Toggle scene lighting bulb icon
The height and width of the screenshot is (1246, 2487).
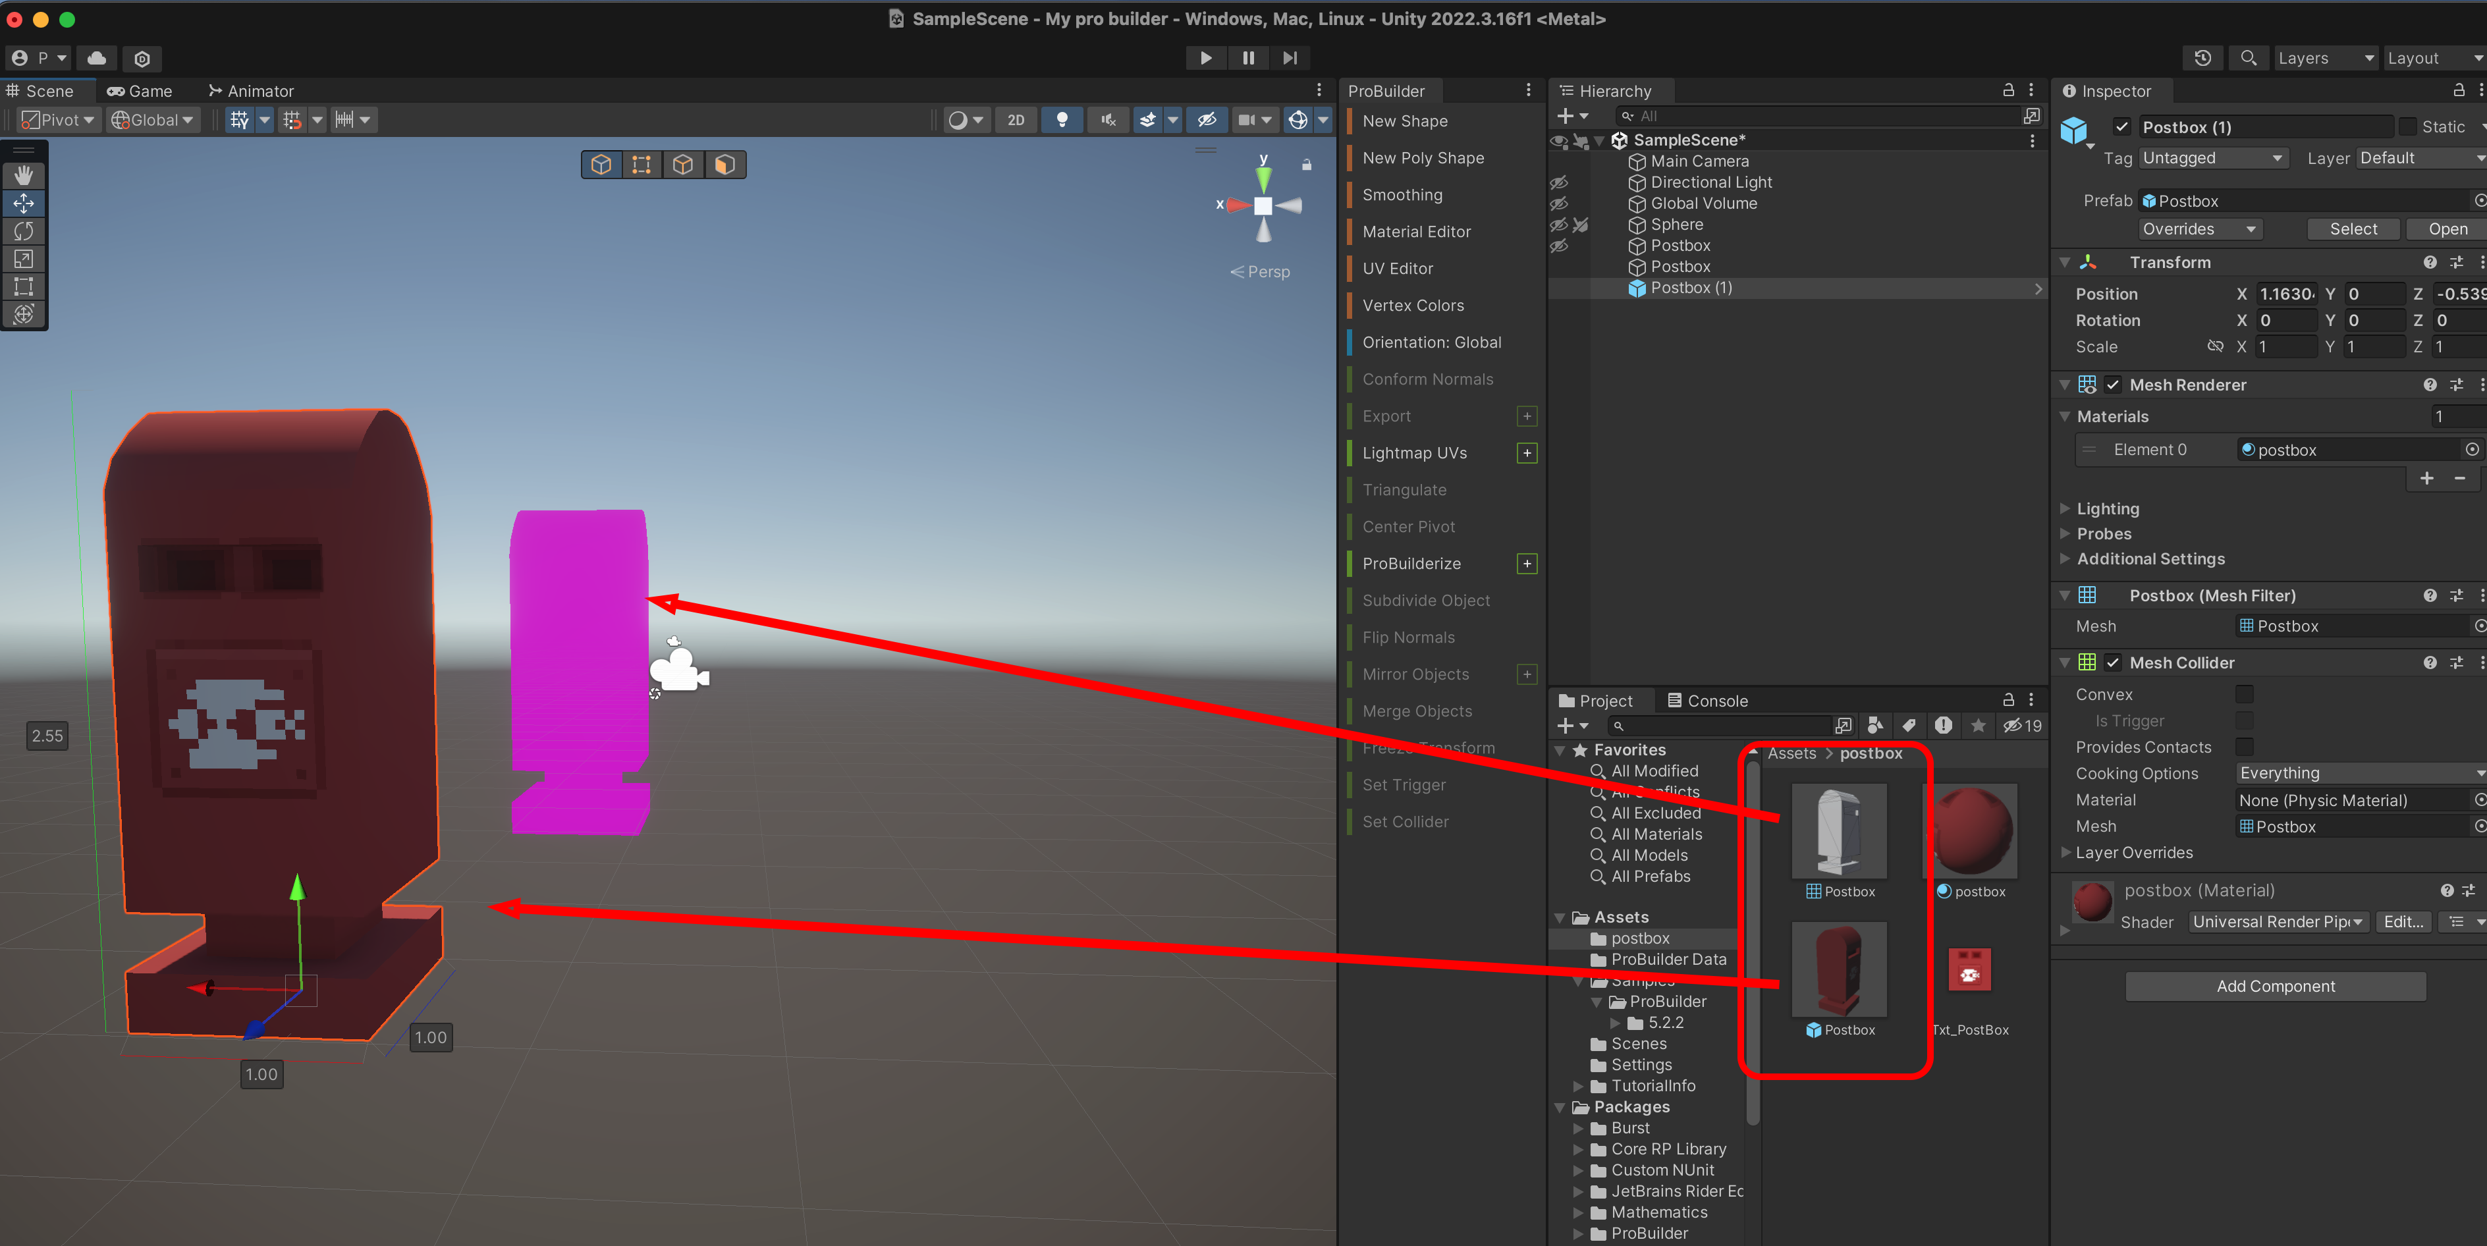coord(1062,120)
